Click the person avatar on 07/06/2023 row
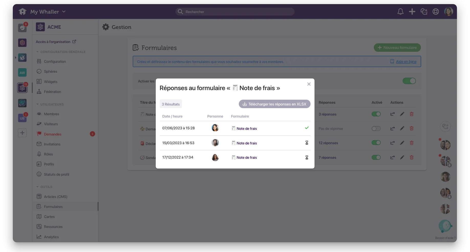Viewport: 470px width, 252px height. pyautogui.click(x=215, y=128)
